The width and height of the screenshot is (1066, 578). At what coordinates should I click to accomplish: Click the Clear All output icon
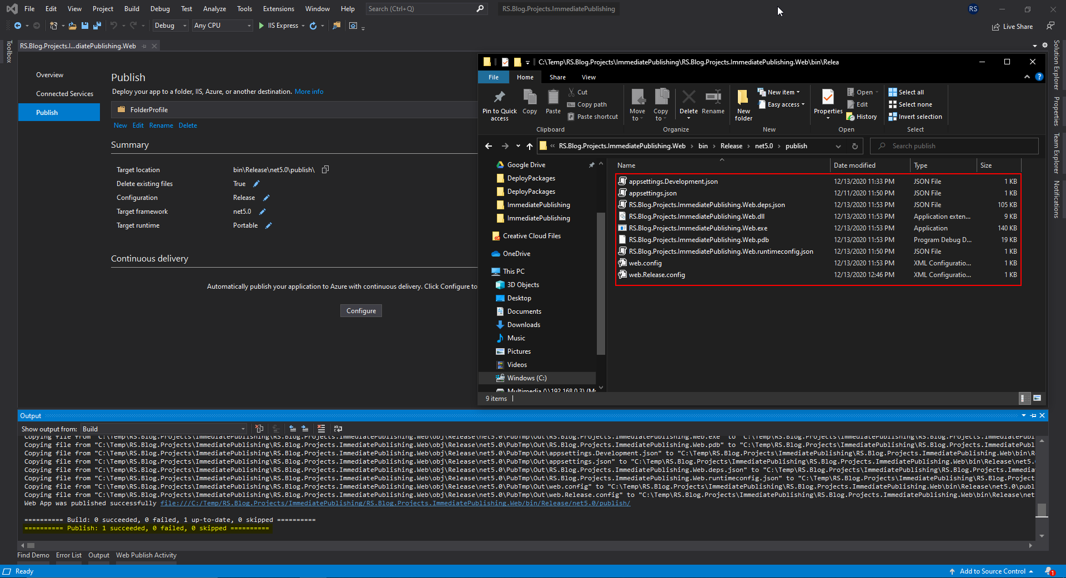[x=321, y=429]
